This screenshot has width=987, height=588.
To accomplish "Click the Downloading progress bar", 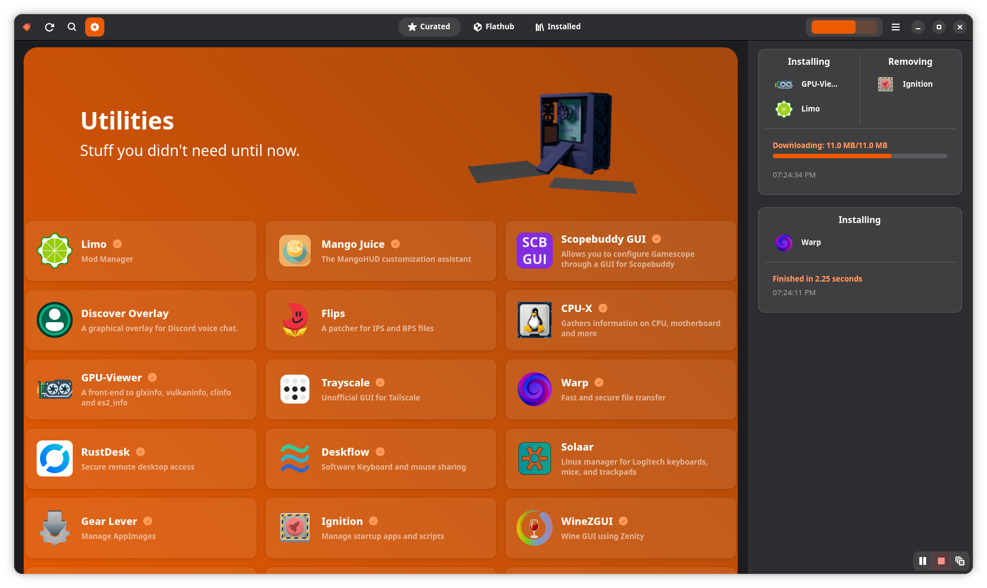I will (860, 156).
